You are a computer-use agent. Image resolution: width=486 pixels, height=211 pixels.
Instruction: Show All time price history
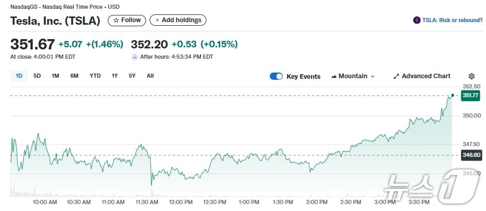pyautogui.click(x=150, y=76)
